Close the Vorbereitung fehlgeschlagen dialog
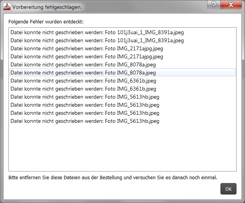245x203 pixels. click(x=231, y=5)
